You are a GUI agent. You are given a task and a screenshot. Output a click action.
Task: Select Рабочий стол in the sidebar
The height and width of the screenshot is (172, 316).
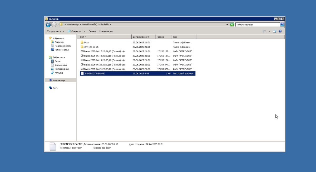tap(62, 50)
